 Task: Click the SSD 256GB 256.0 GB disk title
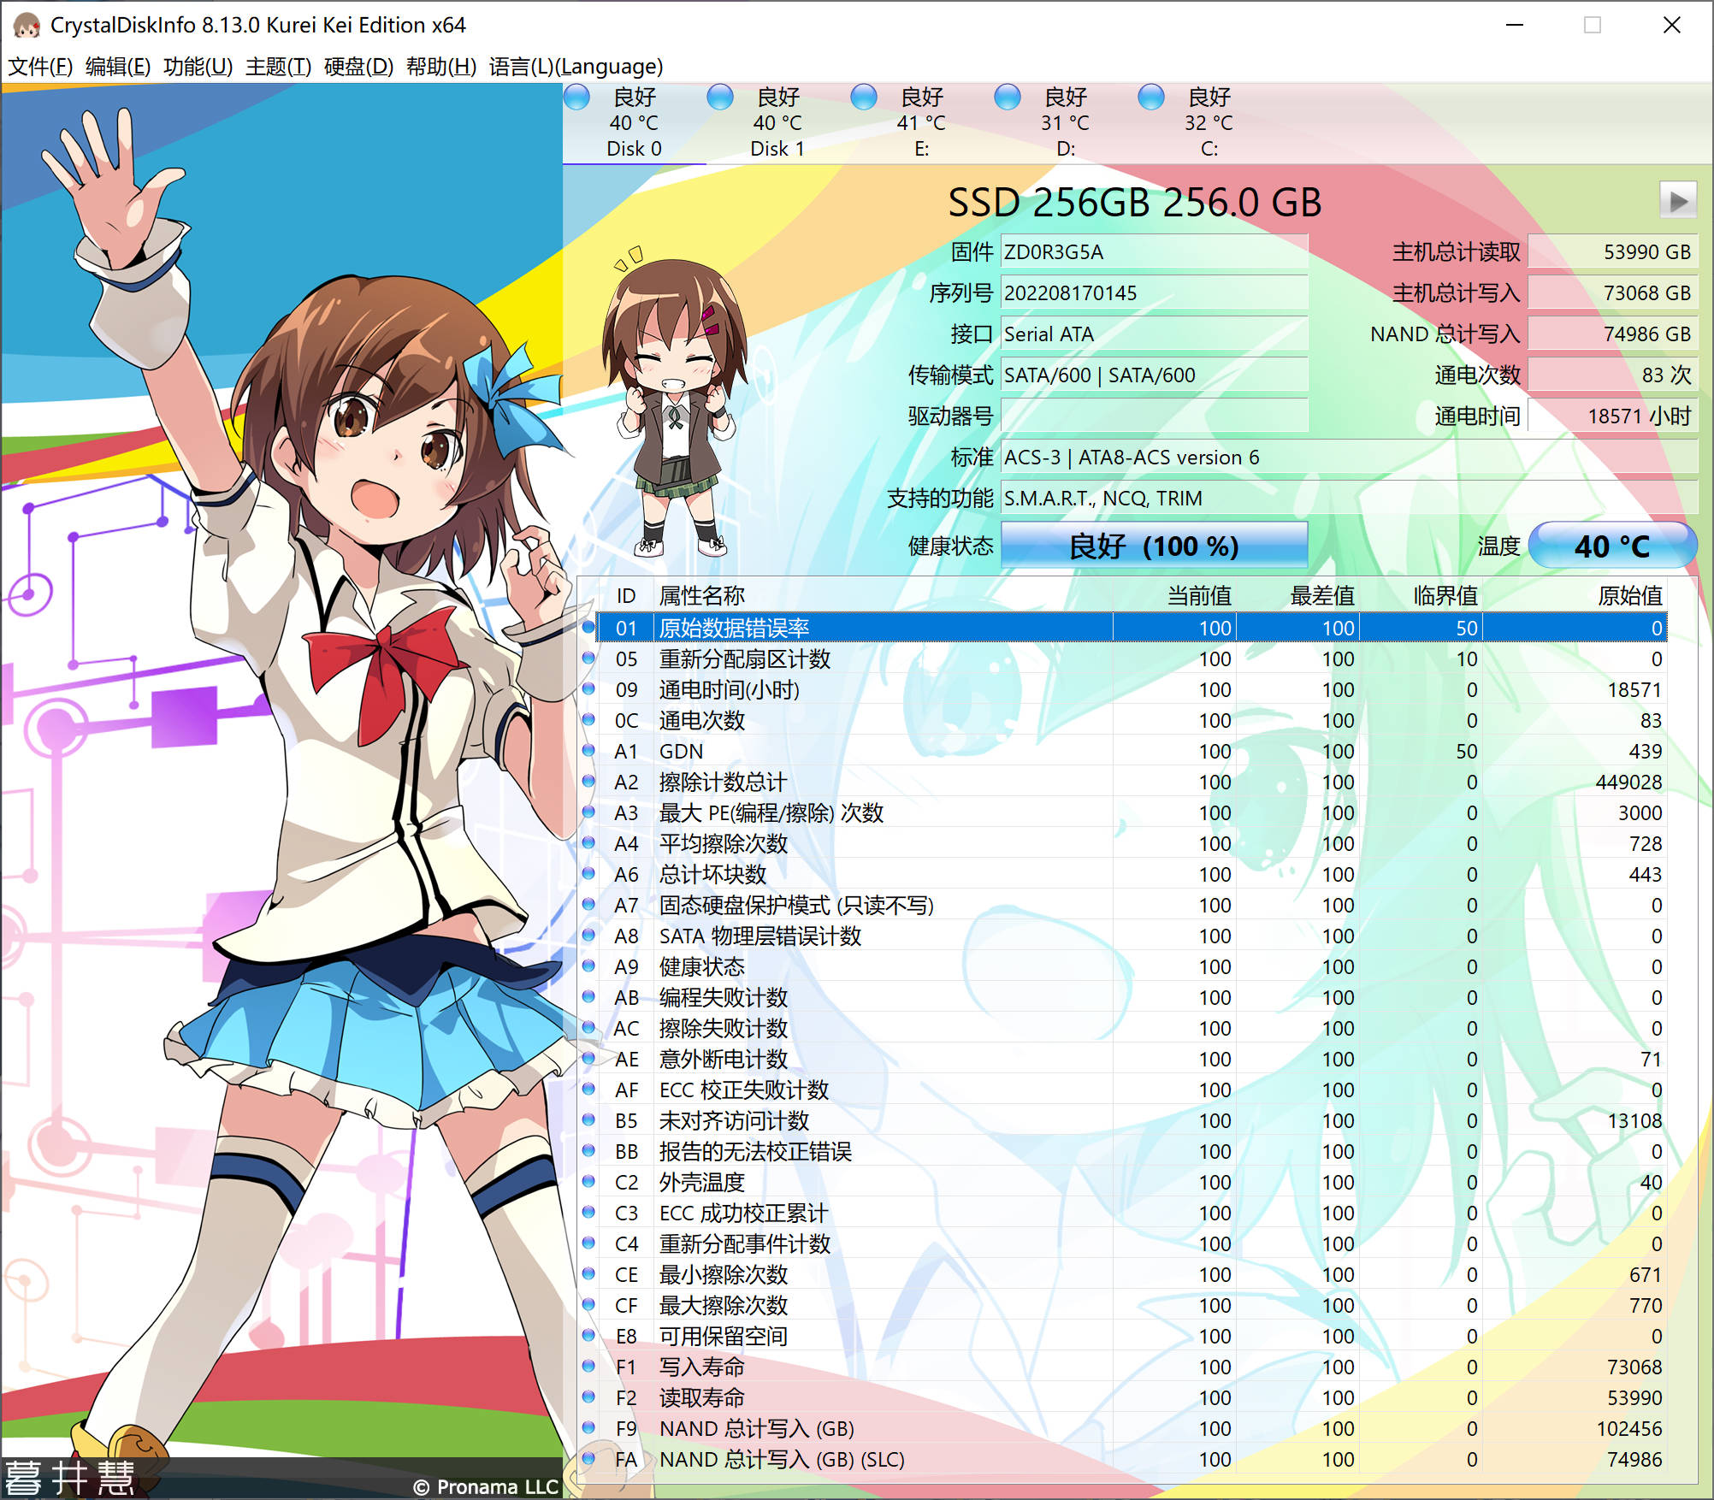[1134, 203]
